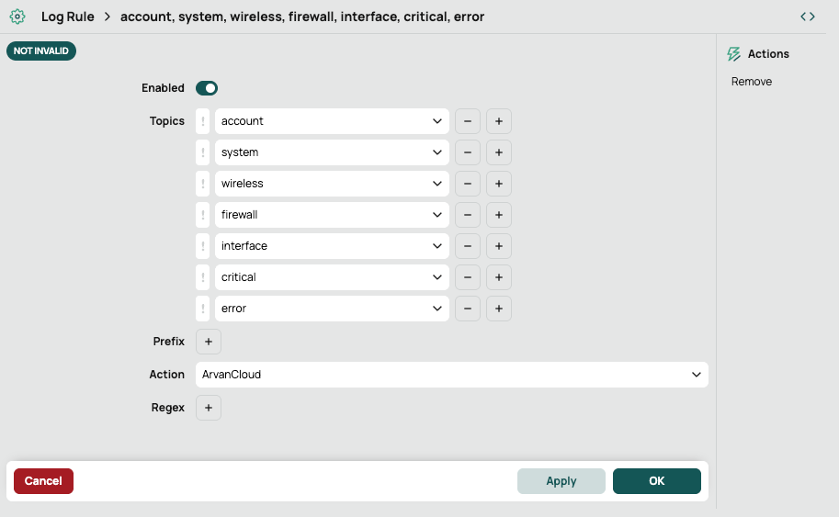This screenshot has height=517, width=839.
Task: Remove the account topic with minus
Action: [468, 121]
